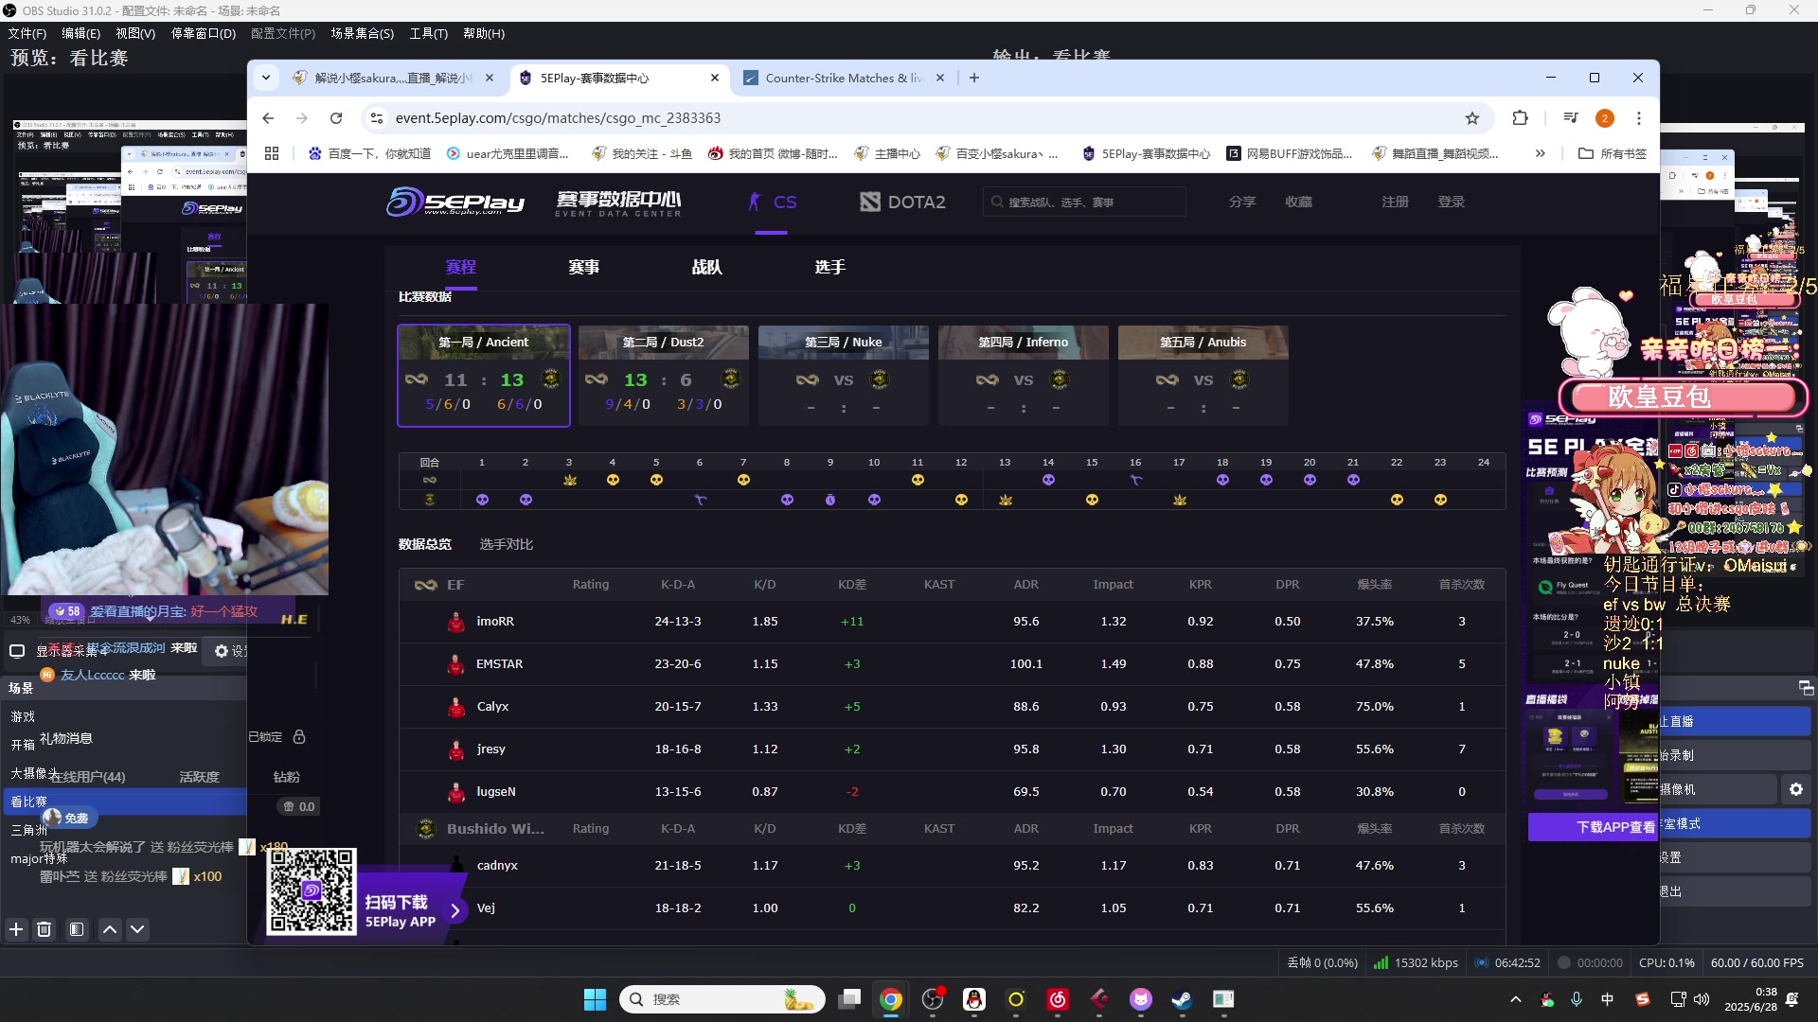The width and height of the screenshot is (1818, 1022).
Task: Open OBS 工具 menu
Action: pyautogui.click(x=428, y=33)
